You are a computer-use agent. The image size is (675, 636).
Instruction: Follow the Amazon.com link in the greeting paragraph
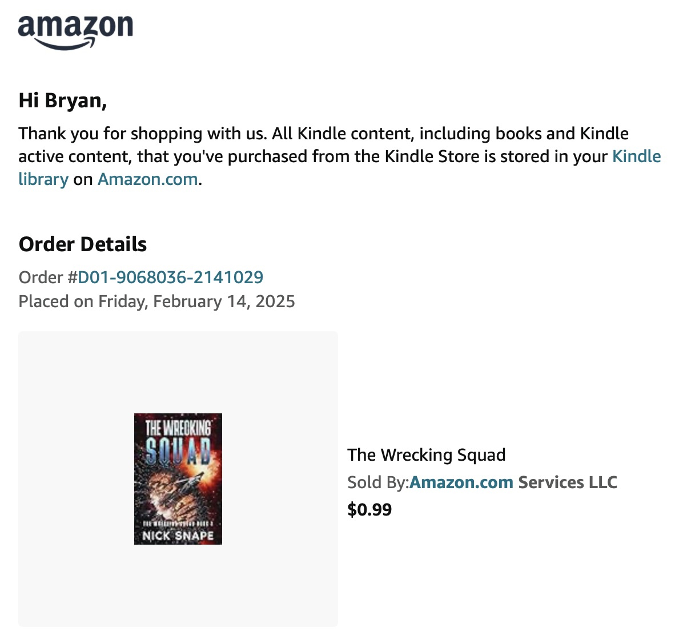(x=147, y=179)
